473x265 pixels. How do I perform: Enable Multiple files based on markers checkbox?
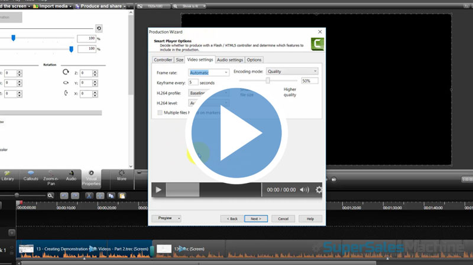160,112
